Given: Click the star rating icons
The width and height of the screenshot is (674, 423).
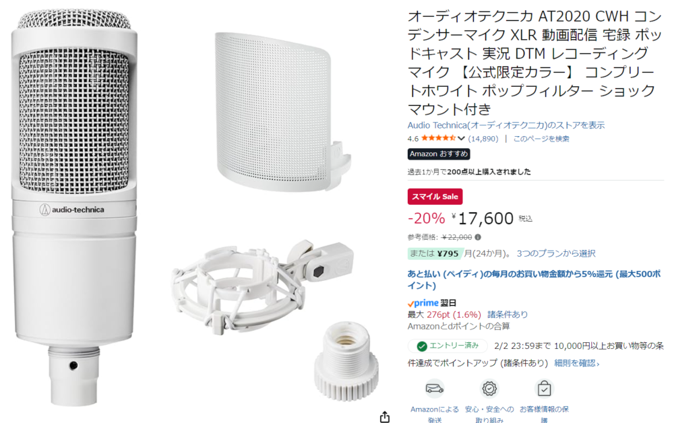Looking at the screenshot, I should pos(439,138).
